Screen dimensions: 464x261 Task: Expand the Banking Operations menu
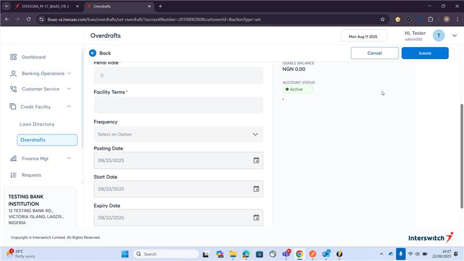[69, 73]
